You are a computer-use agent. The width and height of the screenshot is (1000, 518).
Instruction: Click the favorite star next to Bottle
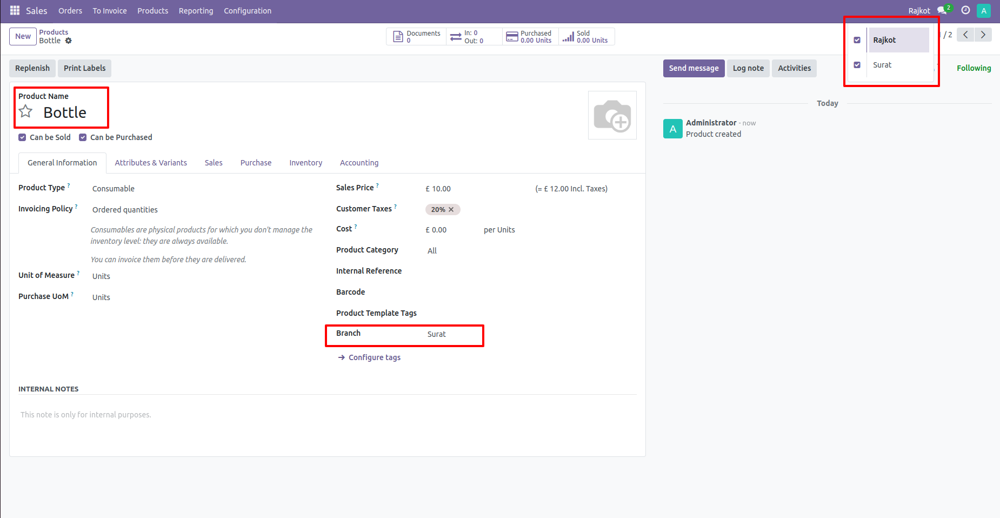(x=25, y=112)
